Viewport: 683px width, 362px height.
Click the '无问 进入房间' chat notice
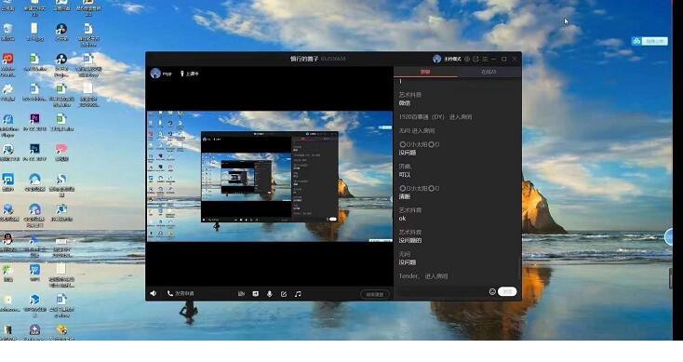tap(417, 130)
